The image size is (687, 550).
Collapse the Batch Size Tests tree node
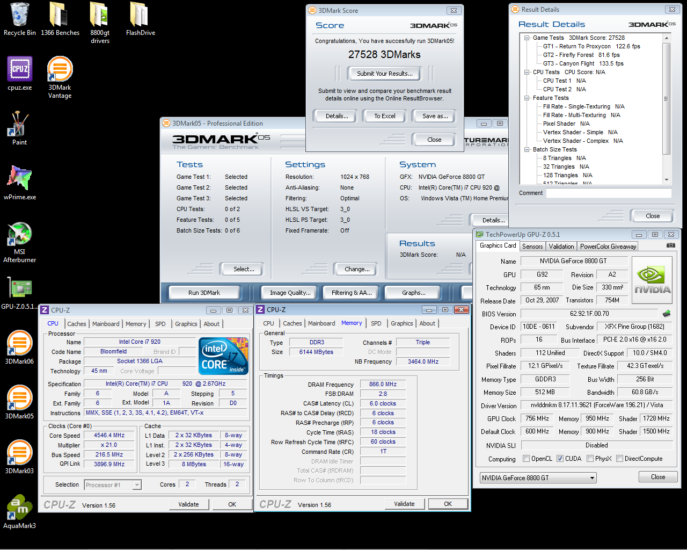pyautogui.click(x=527, y=149)
